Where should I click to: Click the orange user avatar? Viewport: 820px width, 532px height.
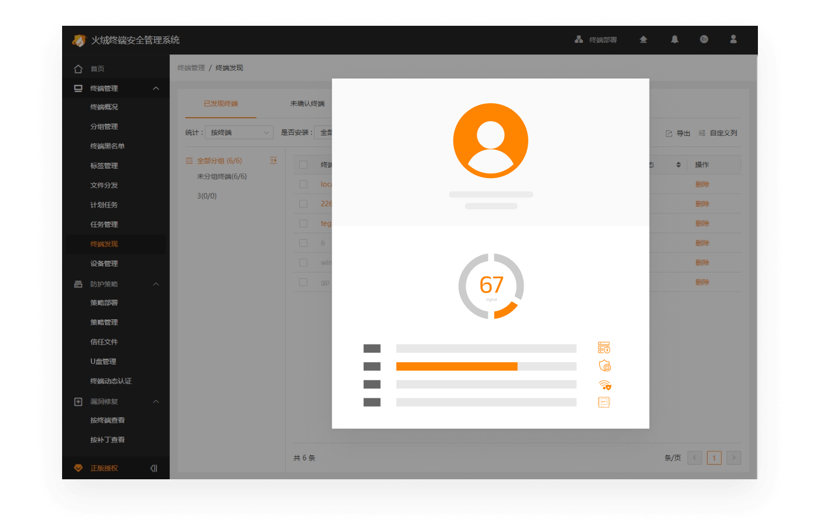[491, 141]
